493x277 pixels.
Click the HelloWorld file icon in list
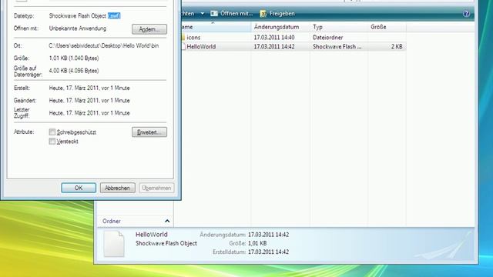click(x=183, y=46)
